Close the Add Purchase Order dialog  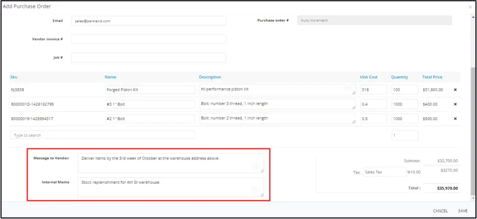click(x=470, y=7)
